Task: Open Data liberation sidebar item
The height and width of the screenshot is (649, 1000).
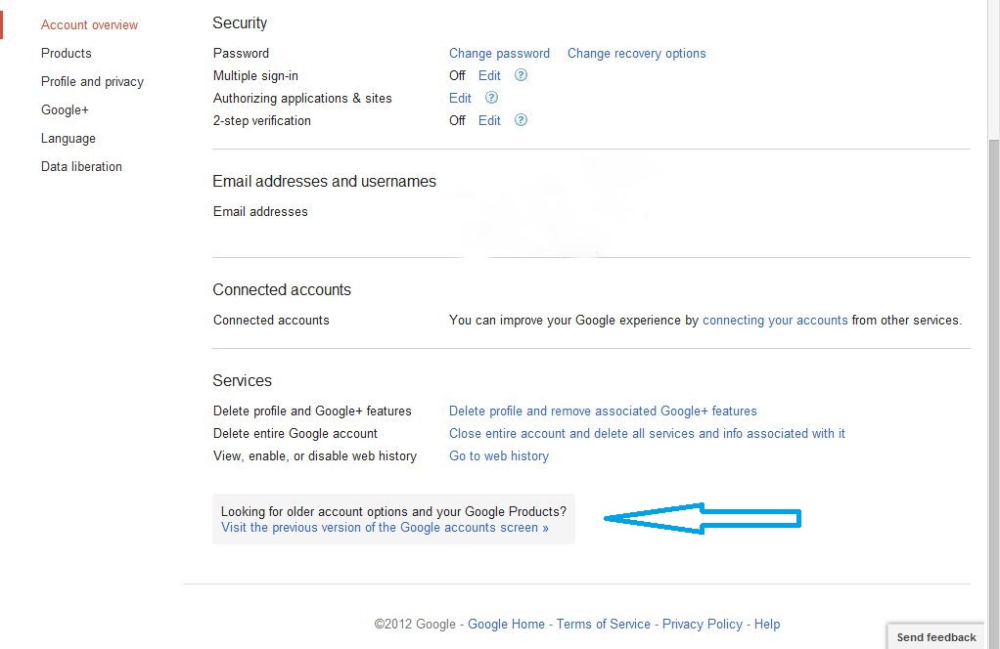Action: pyautogui.click(x=81, y=166)
